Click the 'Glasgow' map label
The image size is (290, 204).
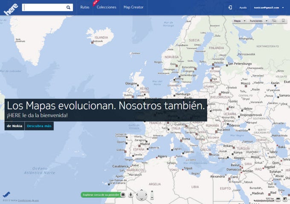click(x=131, y=83)
